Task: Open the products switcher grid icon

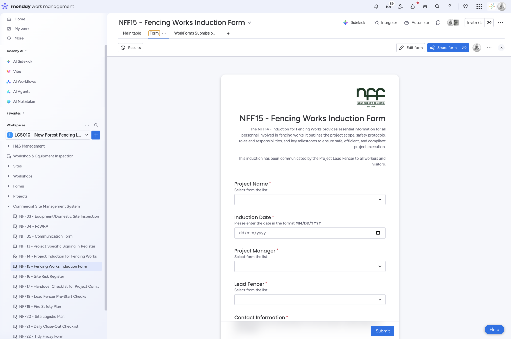Action: [x=479, y=6]
